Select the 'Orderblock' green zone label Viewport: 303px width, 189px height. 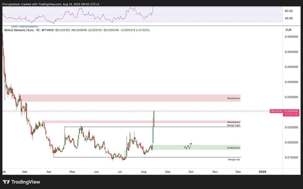pos(234,148)
